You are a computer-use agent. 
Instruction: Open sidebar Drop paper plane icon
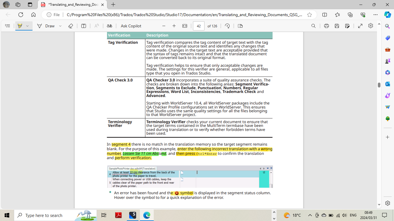[x=388, y=107]
